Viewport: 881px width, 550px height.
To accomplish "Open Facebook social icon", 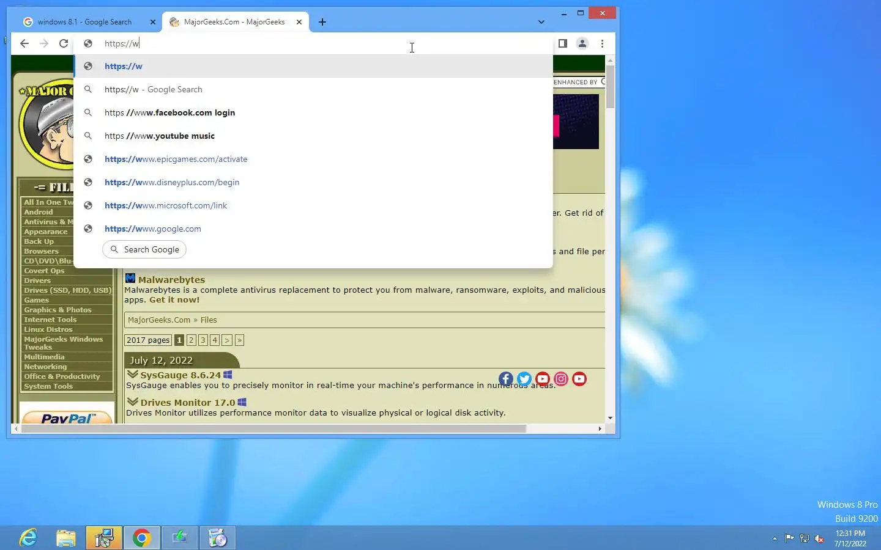I will click(506, 379).
